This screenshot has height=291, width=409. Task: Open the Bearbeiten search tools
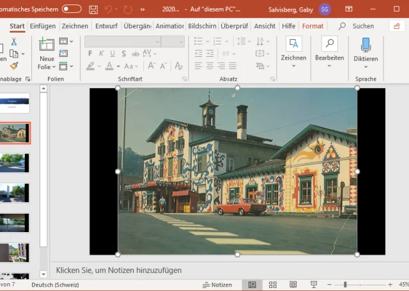(x=329, y=51)
